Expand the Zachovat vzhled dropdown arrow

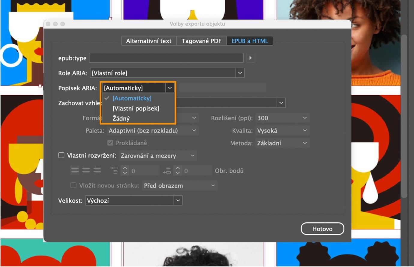coord(281,103)
